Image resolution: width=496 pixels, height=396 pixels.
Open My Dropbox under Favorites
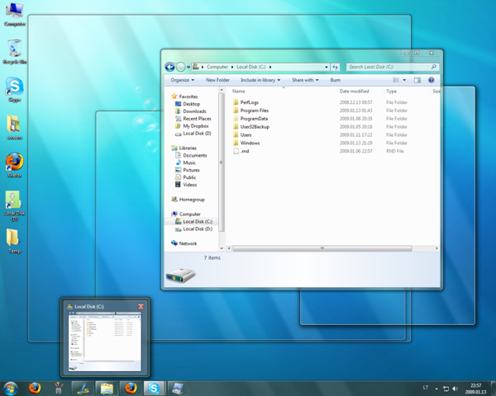coord(192,126)
